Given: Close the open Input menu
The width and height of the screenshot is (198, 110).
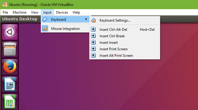Looking at the screenshot, I should [47, 12].
